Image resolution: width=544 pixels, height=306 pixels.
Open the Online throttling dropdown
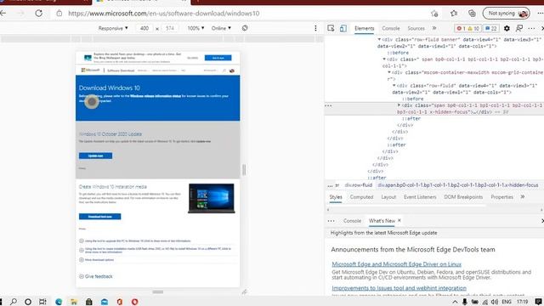pyautogui.click(x=221, y=28)
